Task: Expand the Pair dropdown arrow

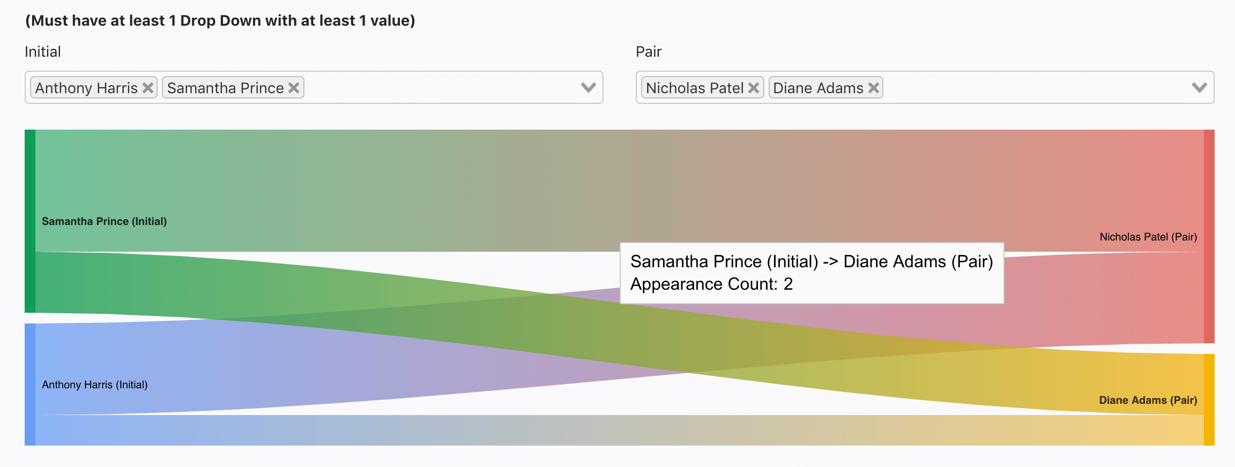Action: (x=1200, y=87)
